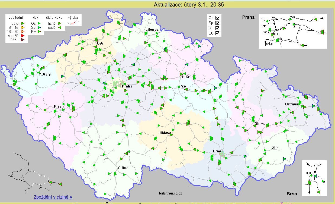The height and width of the screenshot is (204, 335).
Task: Disable the EC train type checkbox
Action: pos(217,33)
